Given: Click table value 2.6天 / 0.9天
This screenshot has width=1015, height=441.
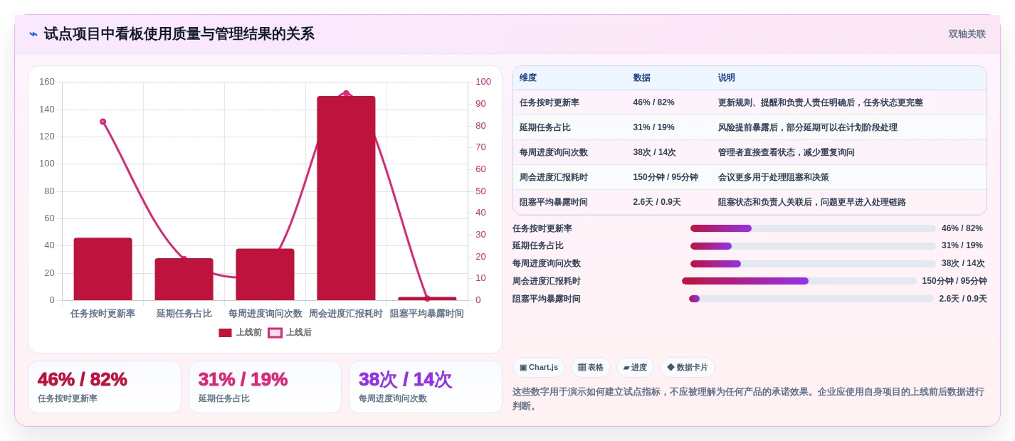Looking at the screenshot, I should coord(657,202).
